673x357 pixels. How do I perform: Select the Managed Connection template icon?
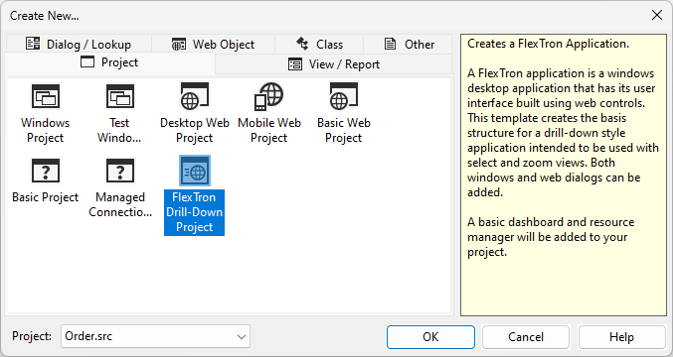coord(119,171)
